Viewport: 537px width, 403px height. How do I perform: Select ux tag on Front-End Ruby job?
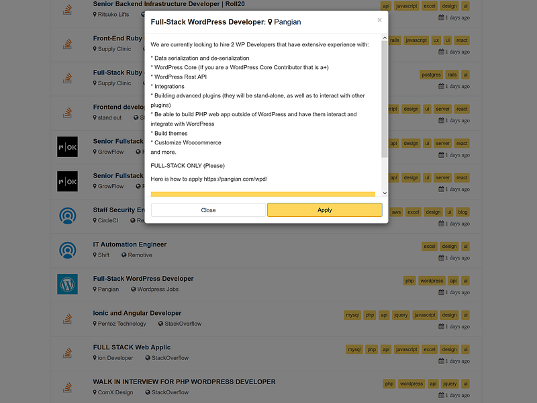(x=436, y=40)
